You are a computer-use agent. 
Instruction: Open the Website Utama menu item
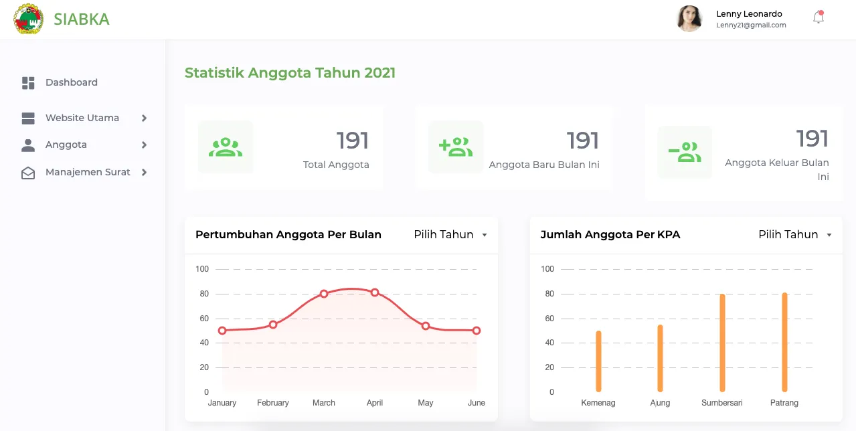click(x=82, y=118)
